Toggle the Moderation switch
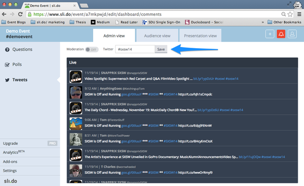The image size is (304, 186). tap(92, 49)
